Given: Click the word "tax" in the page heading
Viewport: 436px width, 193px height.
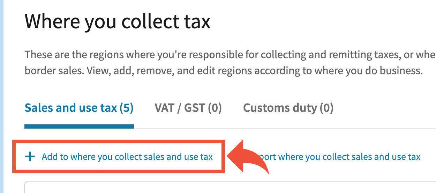Looking at the screenshot, I should pyautogui.click(x=196, y=22).
